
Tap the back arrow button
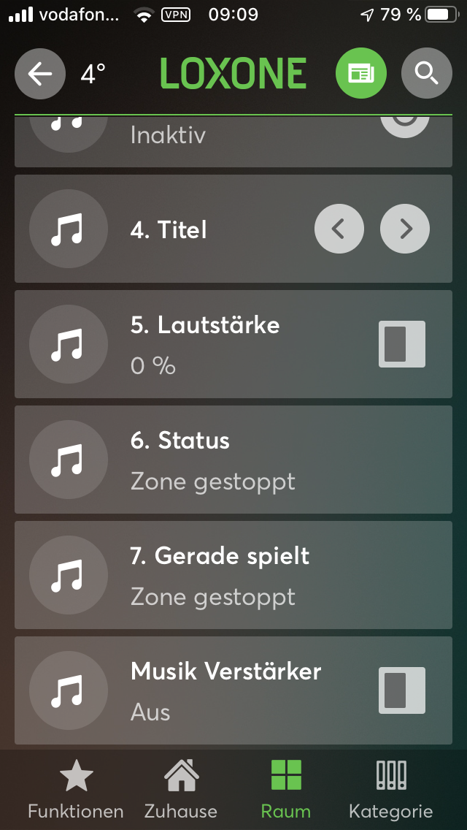click(x=39, y=73)
